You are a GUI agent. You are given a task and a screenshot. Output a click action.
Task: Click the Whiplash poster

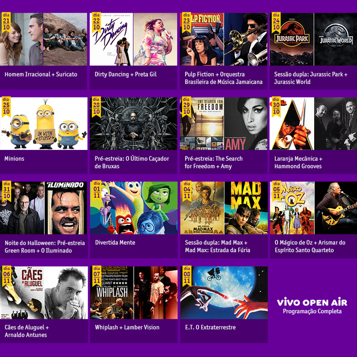tap(112, 293)
